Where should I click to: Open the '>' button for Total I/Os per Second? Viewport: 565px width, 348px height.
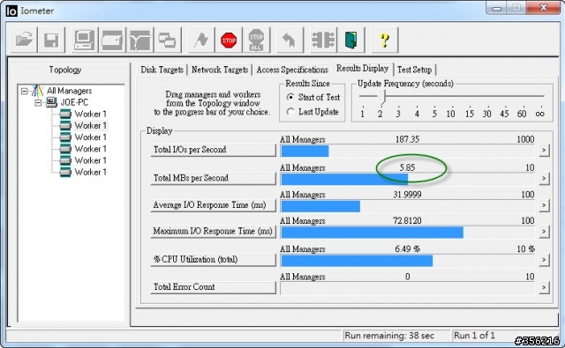pos(544,150)
